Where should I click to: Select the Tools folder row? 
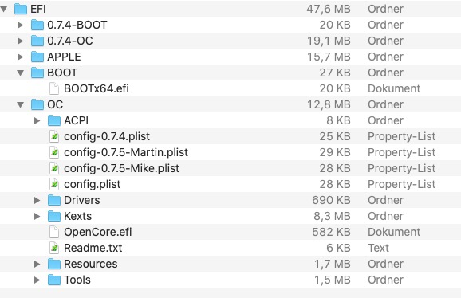point(230,280)
